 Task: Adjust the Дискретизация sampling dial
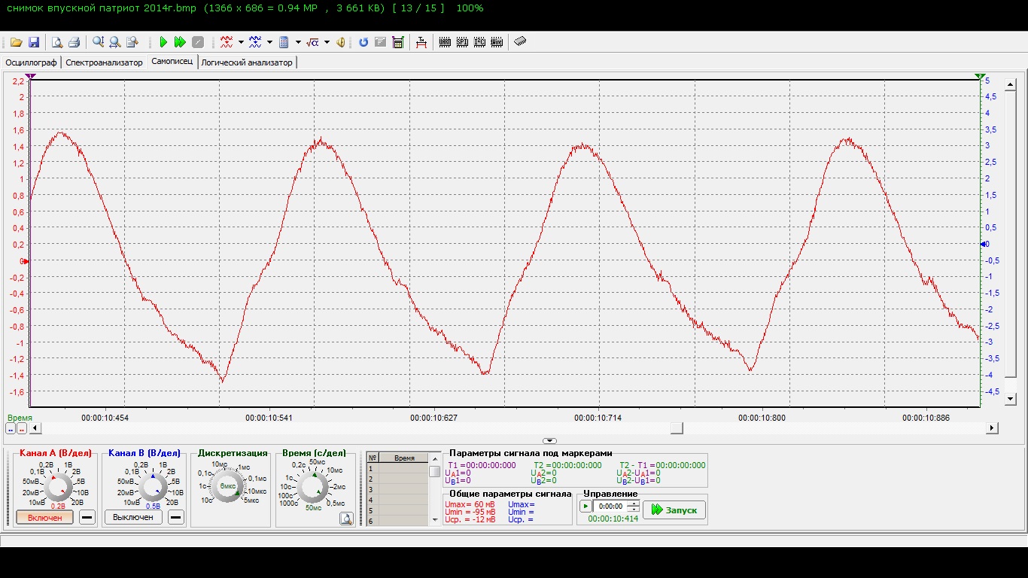click(227, 488)
